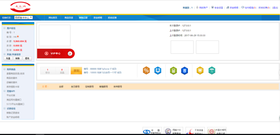This screenshot has width=280, height=135.
Task: Open 淘宝网充值接口 in sidebar
Action: tap(14, 100)
